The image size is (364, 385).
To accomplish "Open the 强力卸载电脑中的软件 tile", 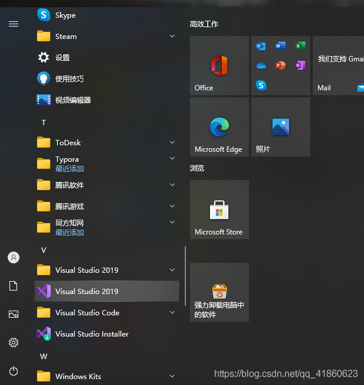I will click(219, 292).
